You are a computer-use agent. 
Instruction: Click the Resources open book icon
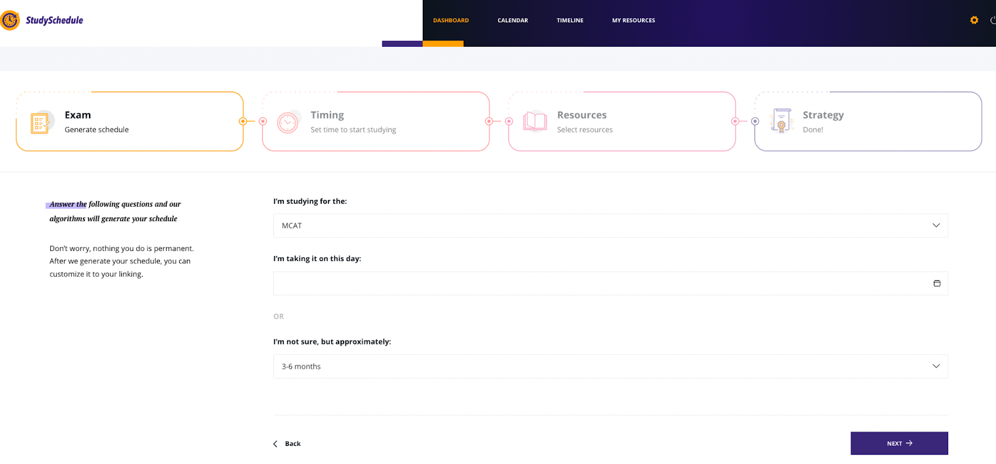[535, 121]
